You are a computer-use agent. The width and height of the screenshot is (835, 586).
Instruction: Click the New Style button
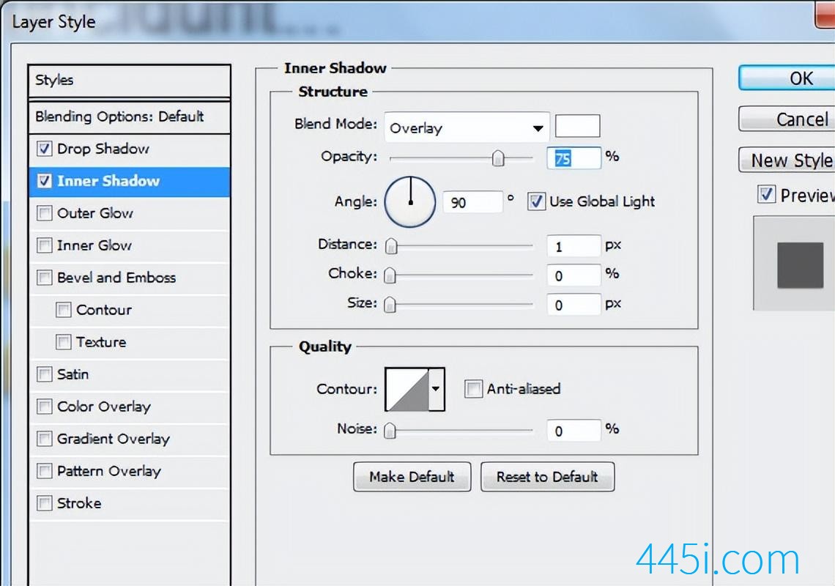click(787, 160)
